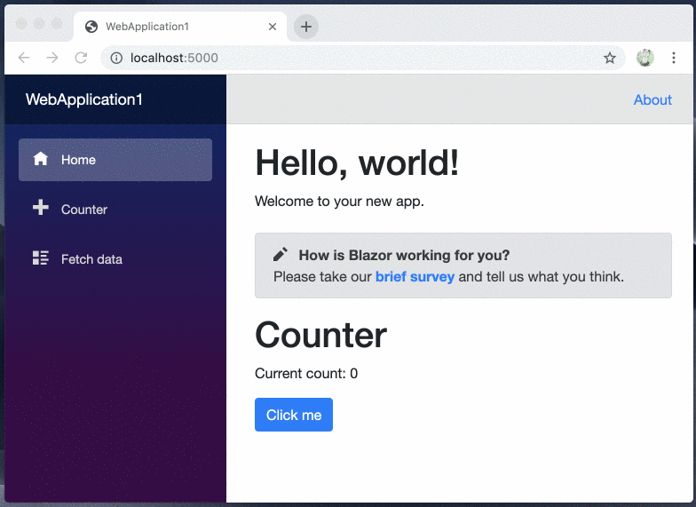Click the globe favicon on the tab
The height and width of the screenshot is (507, 696).
91,27
